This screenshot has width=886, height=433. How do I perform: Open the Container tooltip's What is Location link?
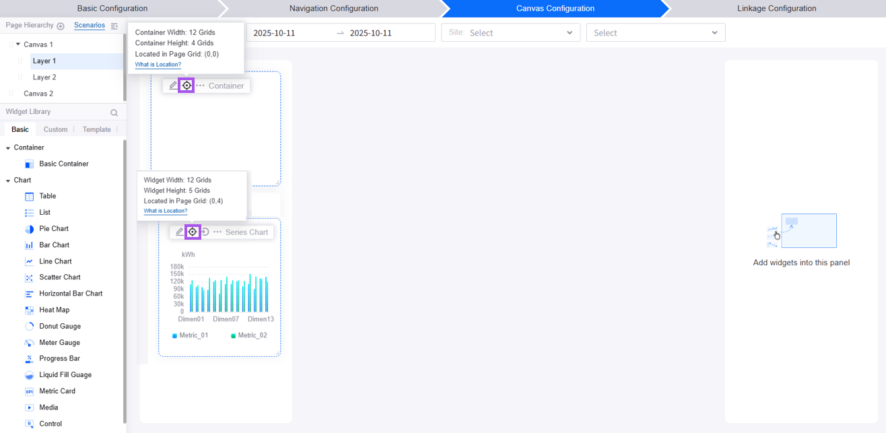158,65
